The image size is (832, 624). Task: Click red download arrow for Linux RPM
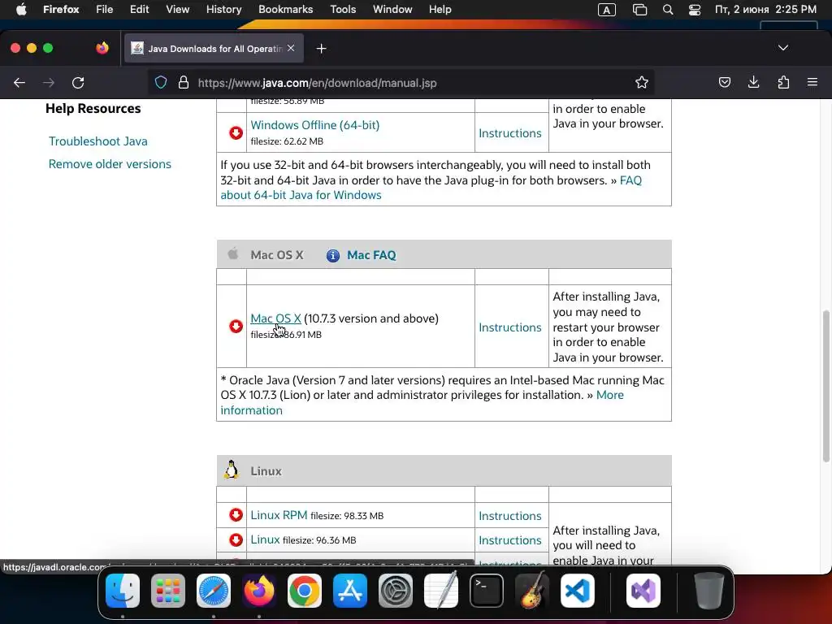[236, 514]
